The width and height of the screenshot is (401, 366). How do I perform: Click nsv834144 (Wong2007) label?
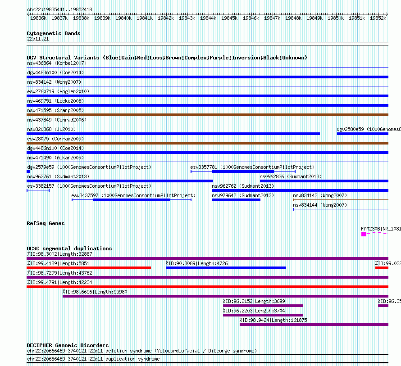coord(320,205)
